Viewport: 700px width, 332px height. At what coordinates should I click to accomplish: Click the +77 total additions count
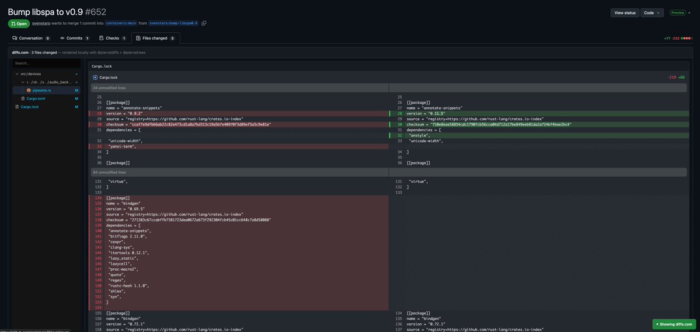[667, 39]
